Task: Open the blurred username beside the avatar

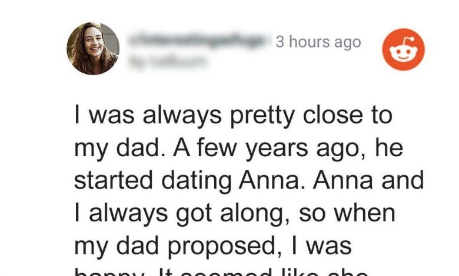Action: point(198,41)
